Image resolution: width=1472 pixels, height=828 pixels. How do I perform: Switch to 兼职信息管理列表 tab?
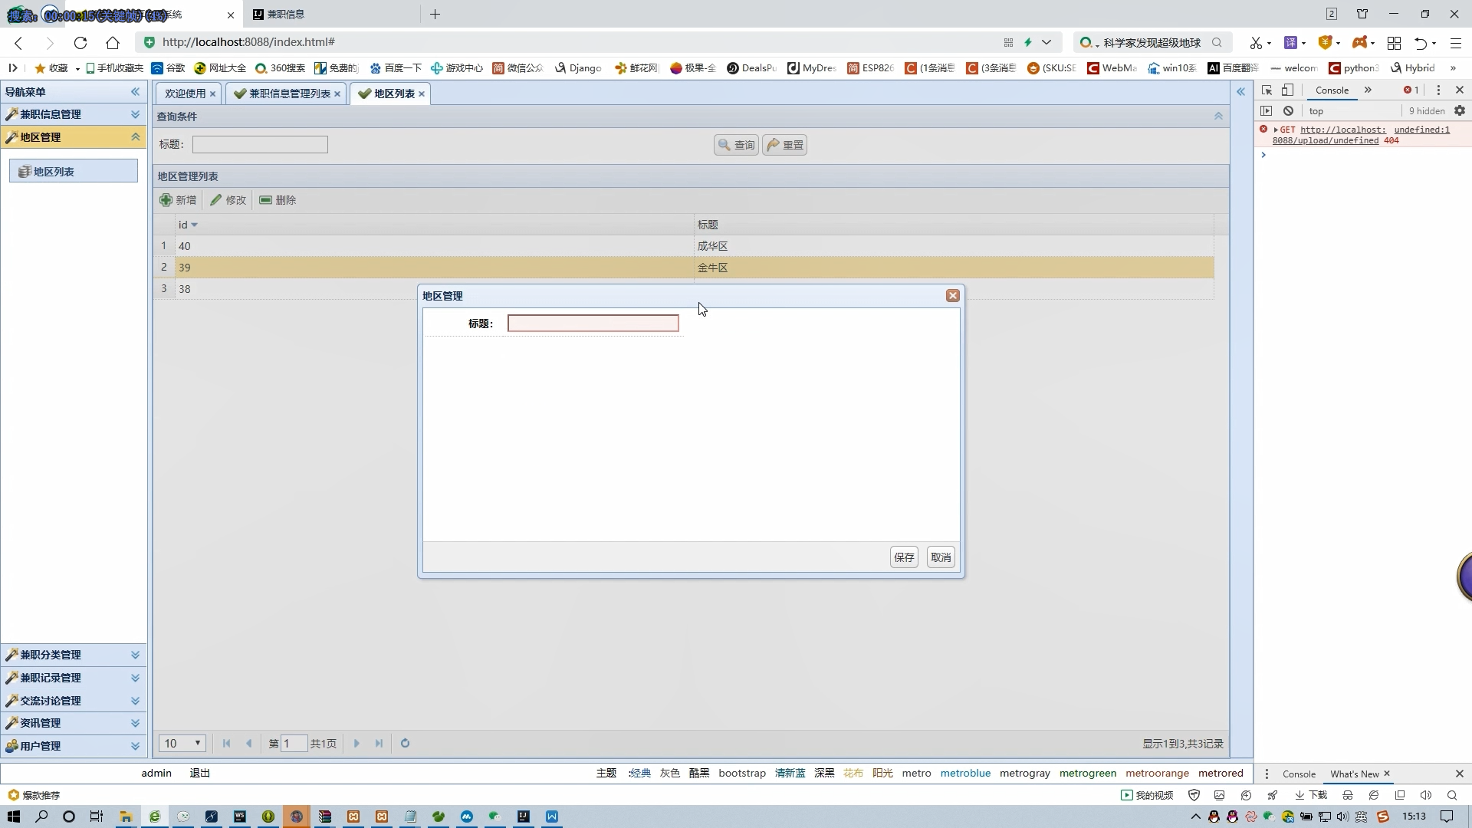click(x=288, y=94)
